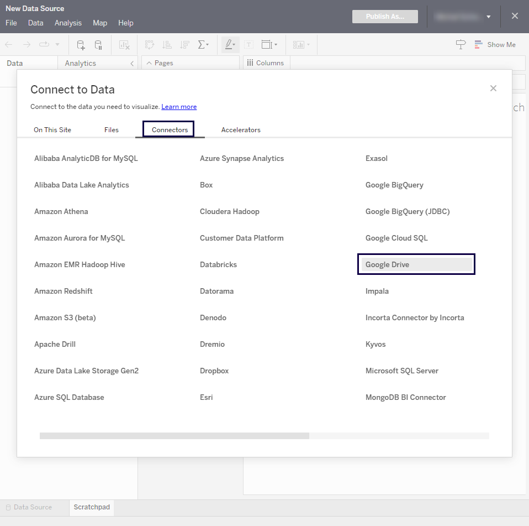Choose the Amazon Redshift connector
Viewport: 529px width, 526px height.
pos(64,291)
